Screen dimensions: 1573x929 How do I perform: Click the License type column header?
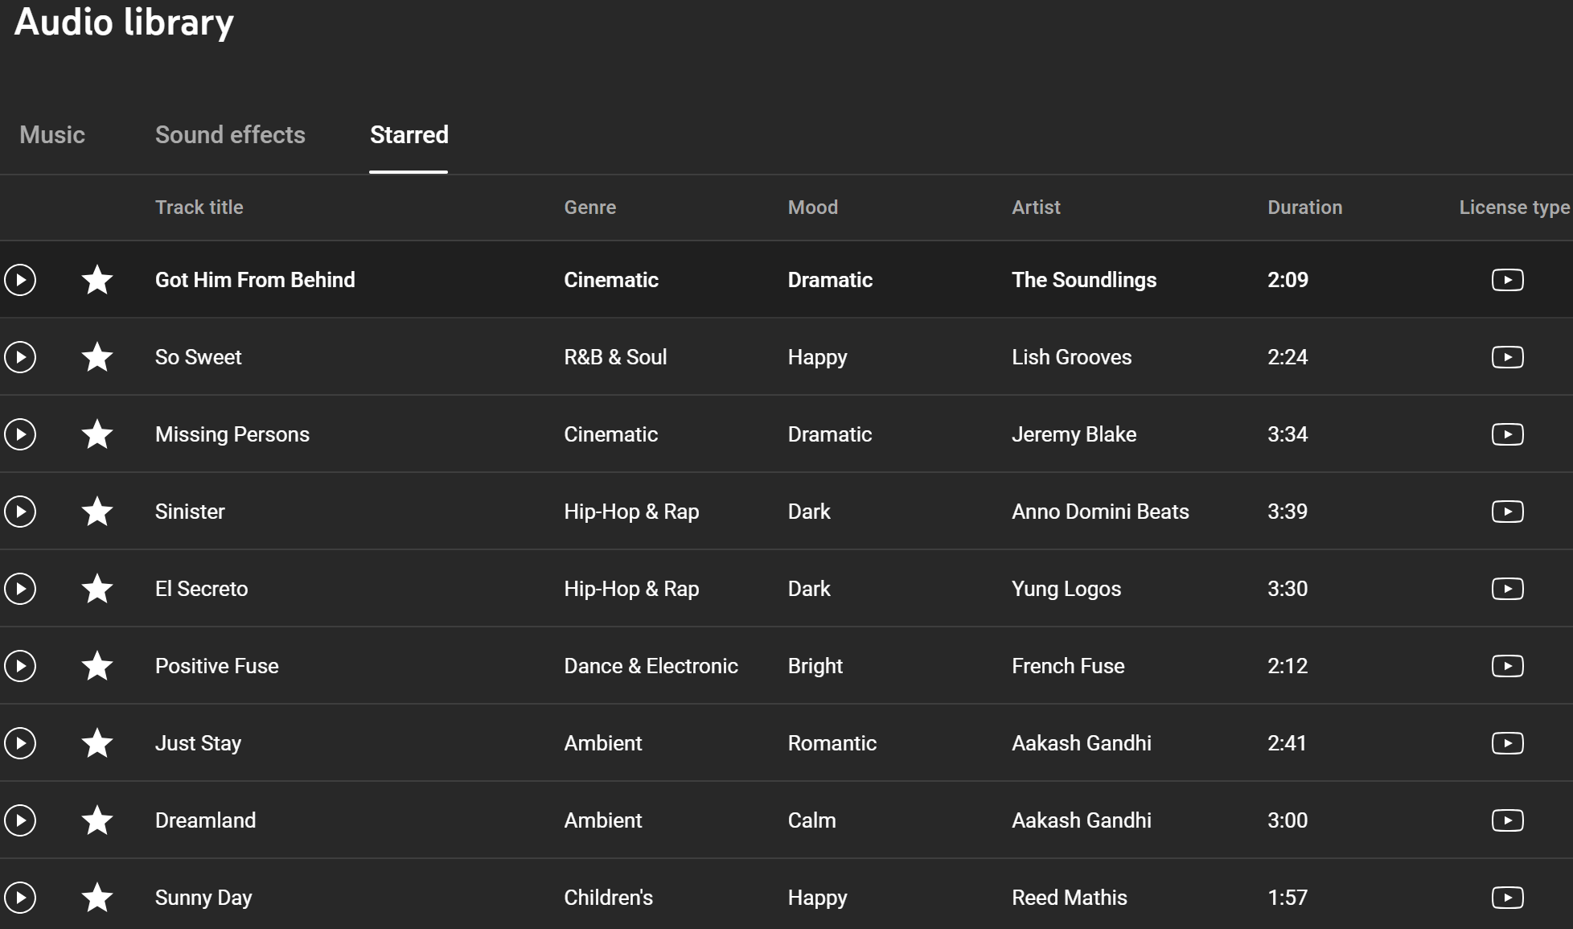[x=1514, y=208]
